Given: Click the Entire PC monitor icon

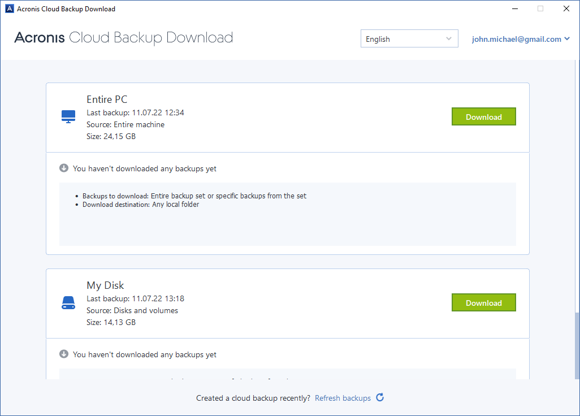Looking at the screenshot, I should click(x=68, y=116).
